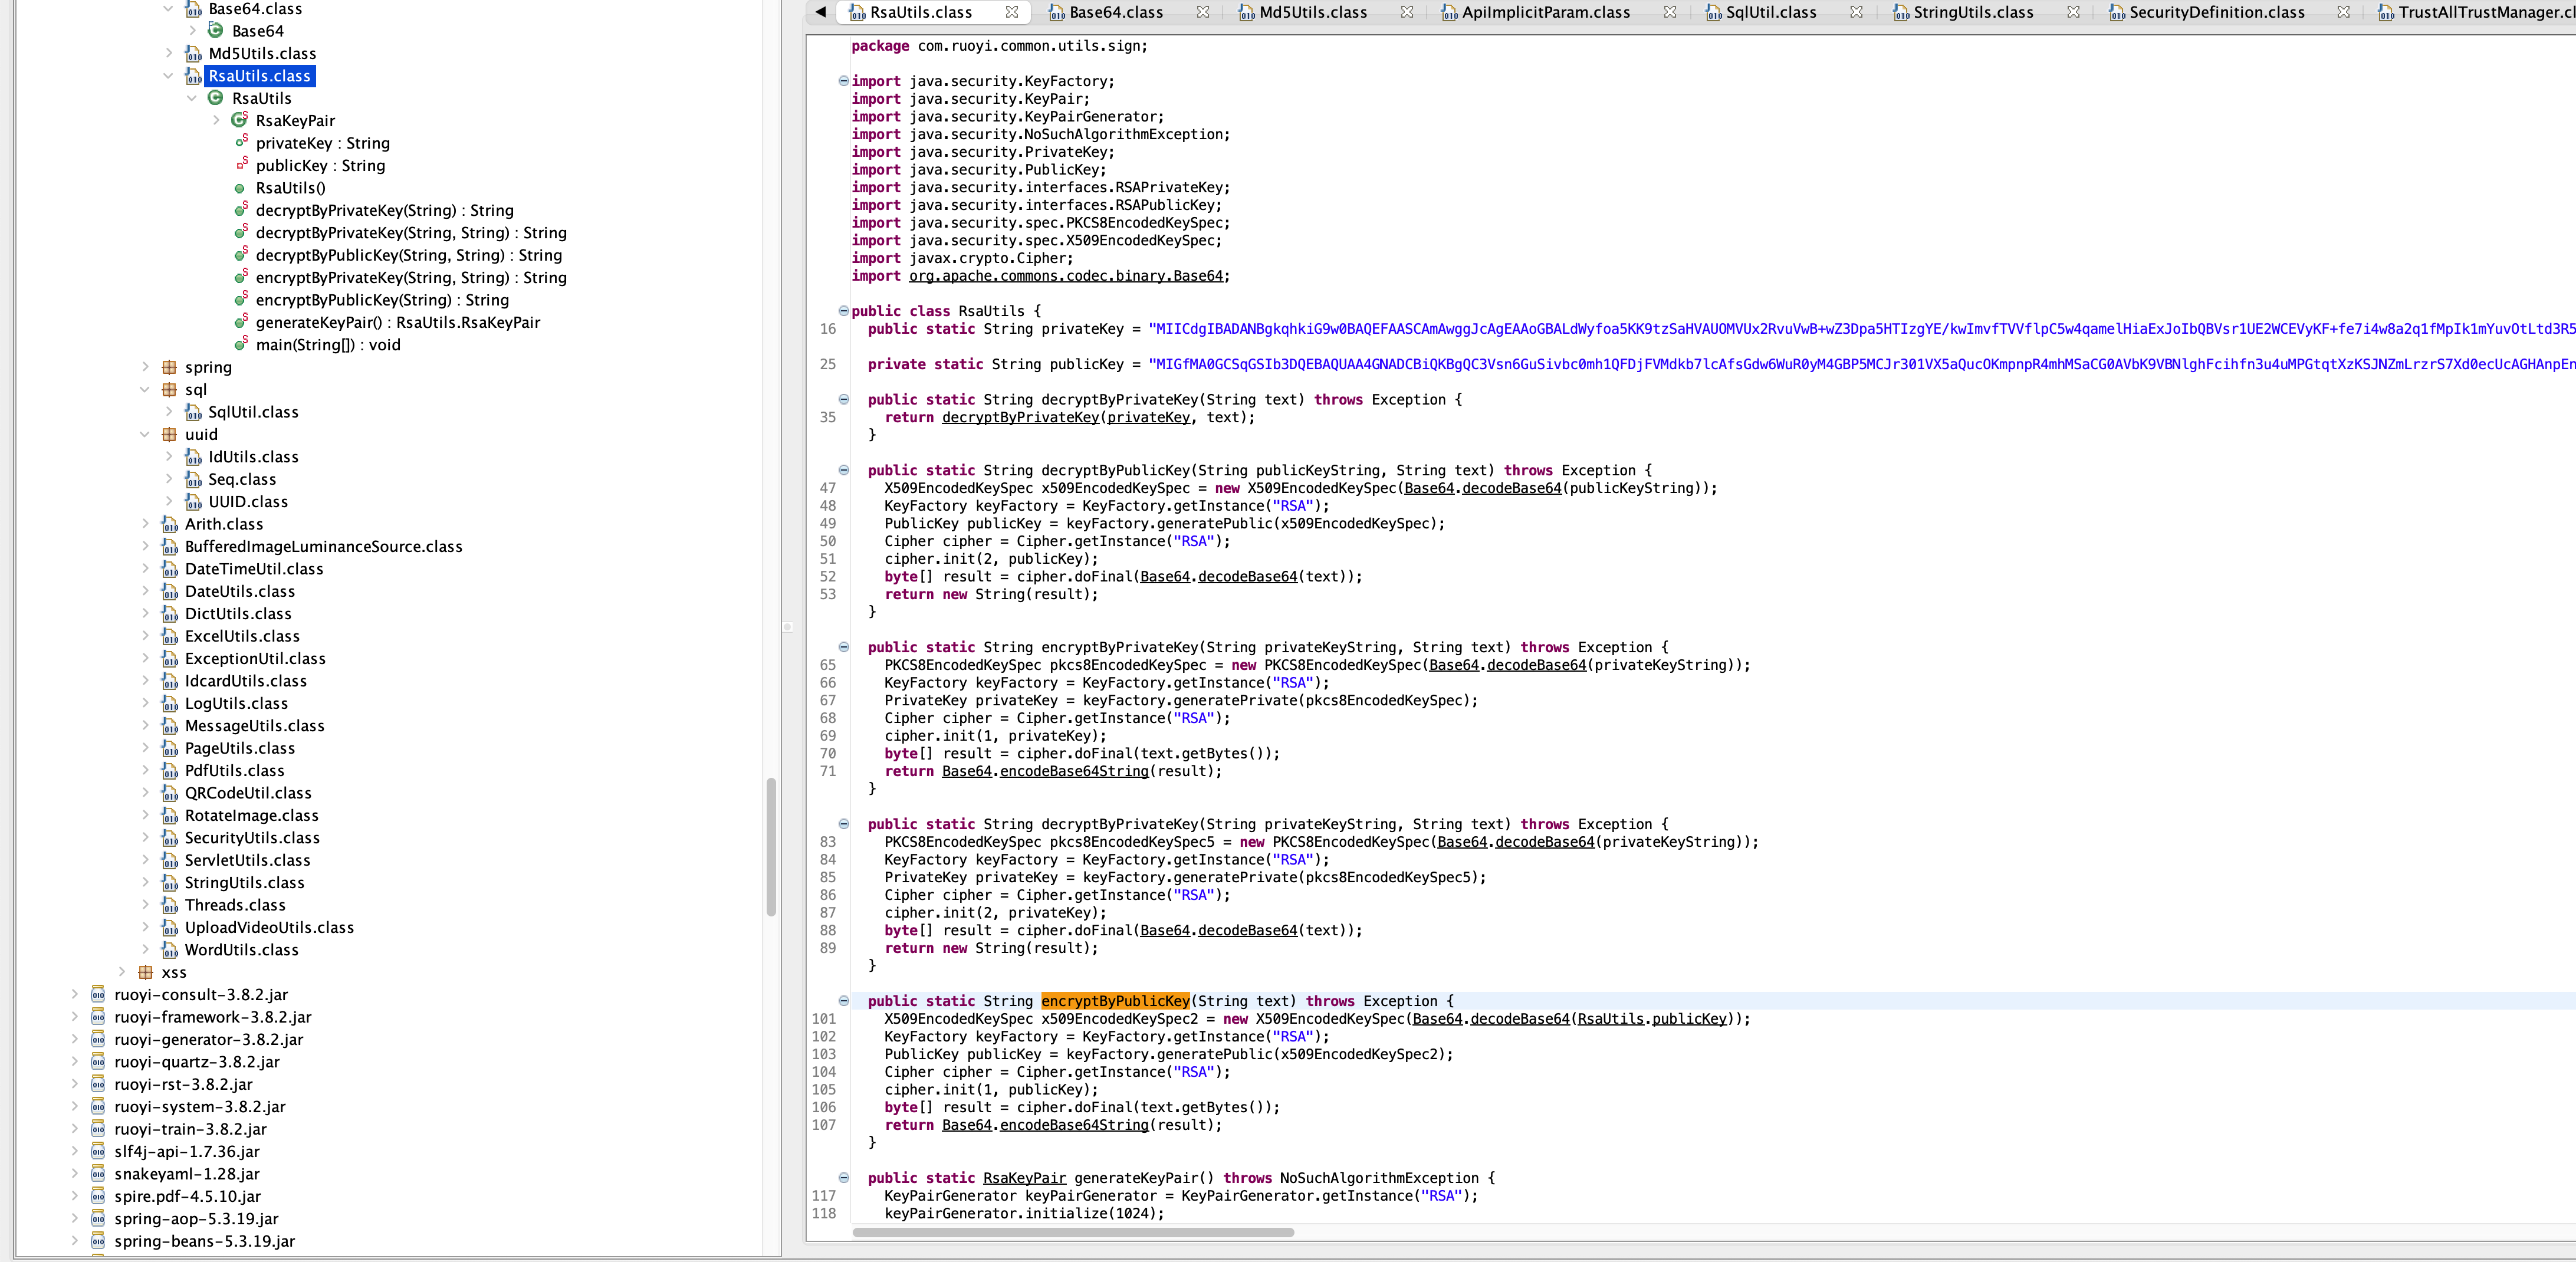The height and width of the screenshot is (1262, 2576).
Task: Click the Base64 class icon under Base64.class
Action: (x=215, y=31)
